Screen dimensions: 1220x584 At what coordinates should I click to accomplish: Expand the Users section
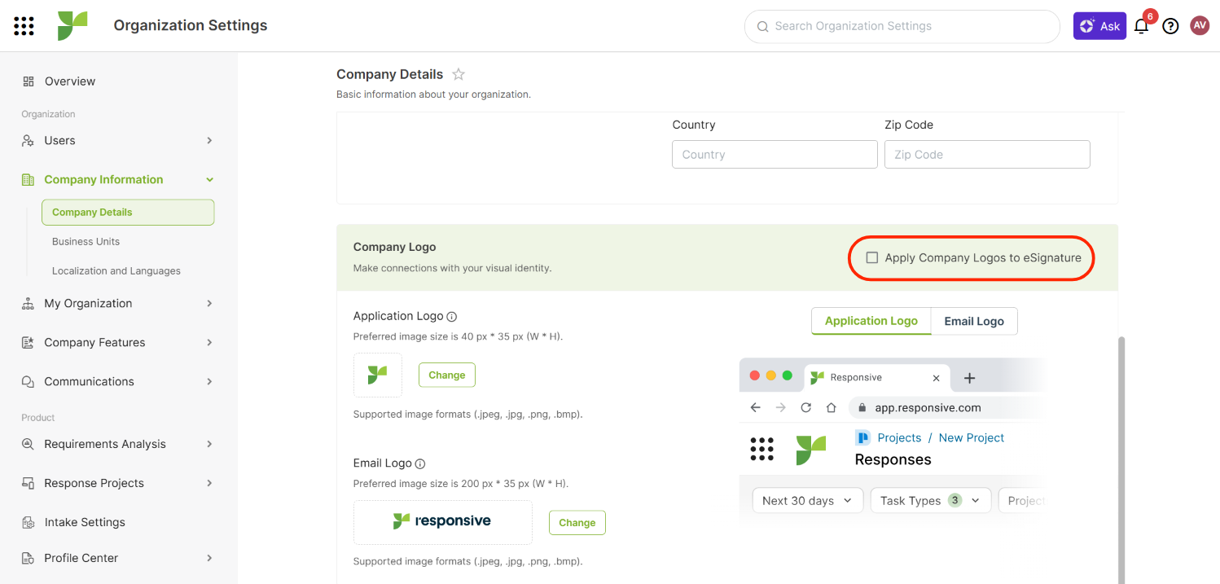pos(209,141)
